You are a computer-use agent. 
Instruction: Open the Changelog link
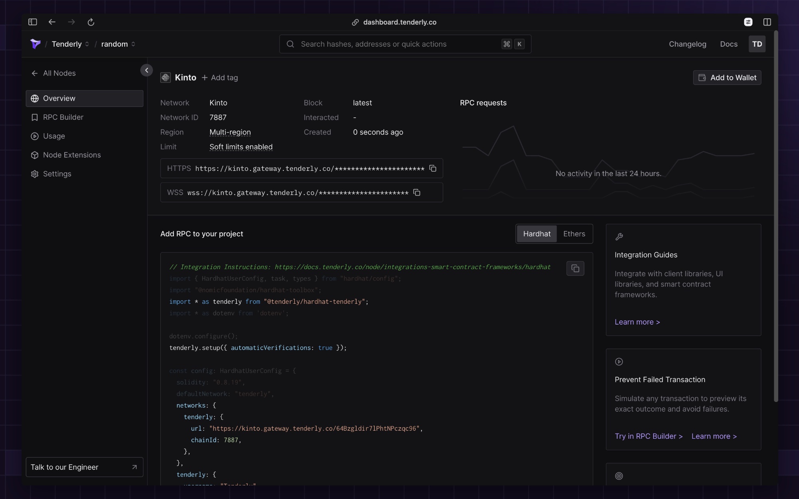pos(688,44)
